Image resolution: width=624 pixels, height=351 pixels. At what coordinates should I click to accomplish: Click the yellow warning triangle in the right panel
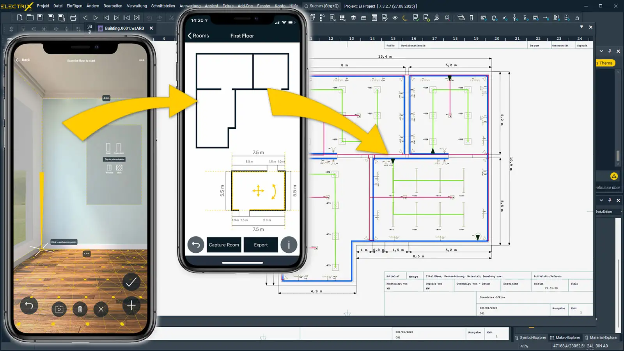pyautogui.click(x=614, y=176)
